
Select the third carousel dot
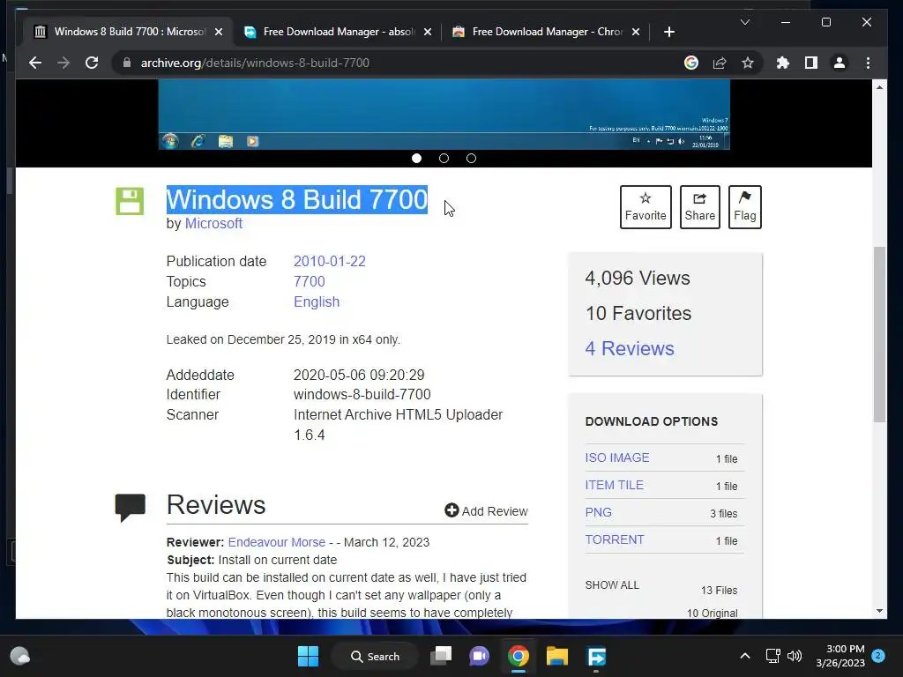click(471, 159)
